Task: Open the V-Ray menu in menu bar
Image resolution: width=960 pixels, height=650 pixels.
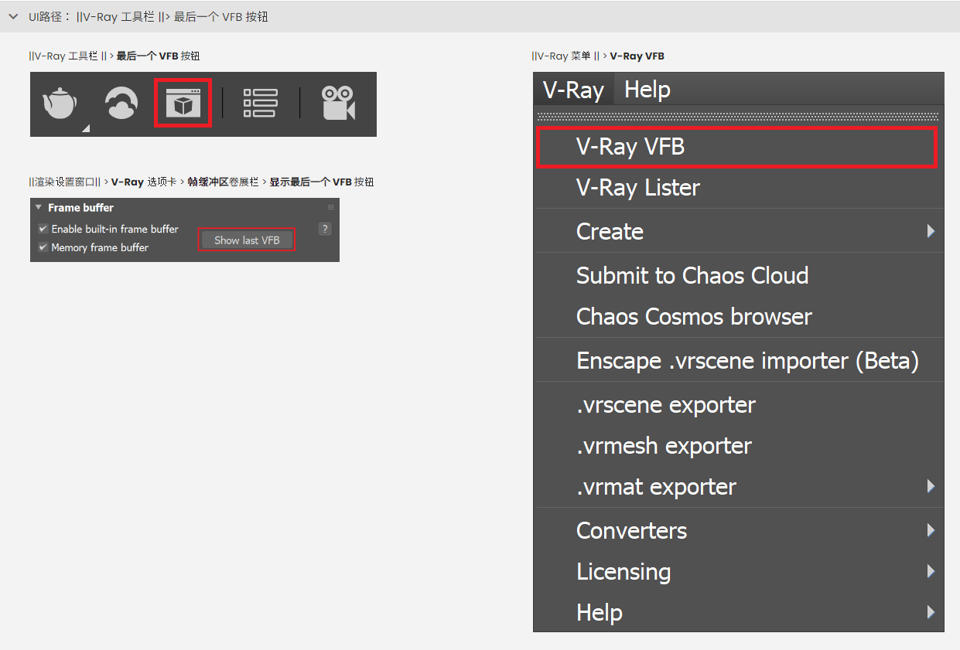Action: tap(573, 90)
